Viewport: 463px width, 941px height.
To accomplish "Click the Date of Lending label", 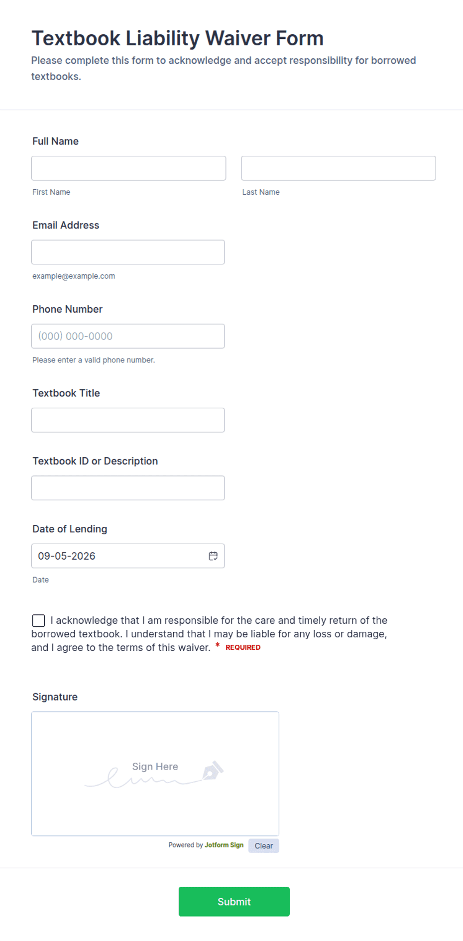I will [x=70, y=529].
